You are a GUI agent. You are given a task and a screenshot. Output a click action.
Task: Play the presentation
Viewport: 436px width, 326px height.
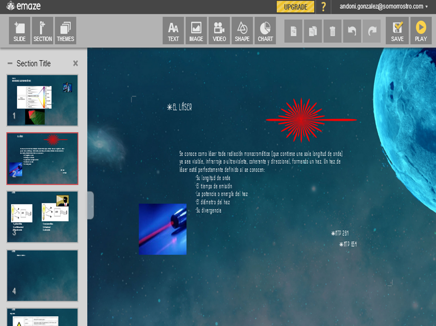tap(421, 31)
